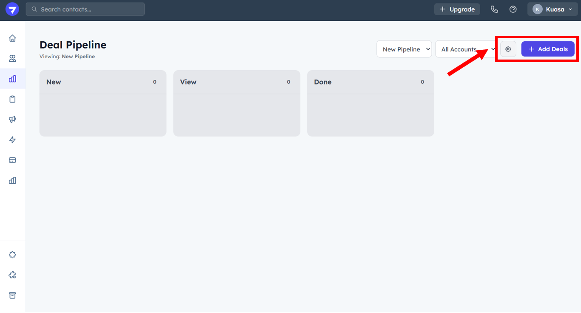Open the Kuasa account menu

pos(553,9)
